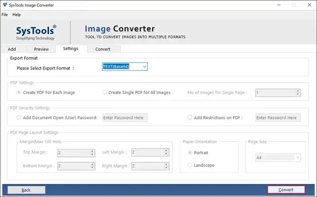
Task: Click the restrictions password input field
Action: coord(278,118)
